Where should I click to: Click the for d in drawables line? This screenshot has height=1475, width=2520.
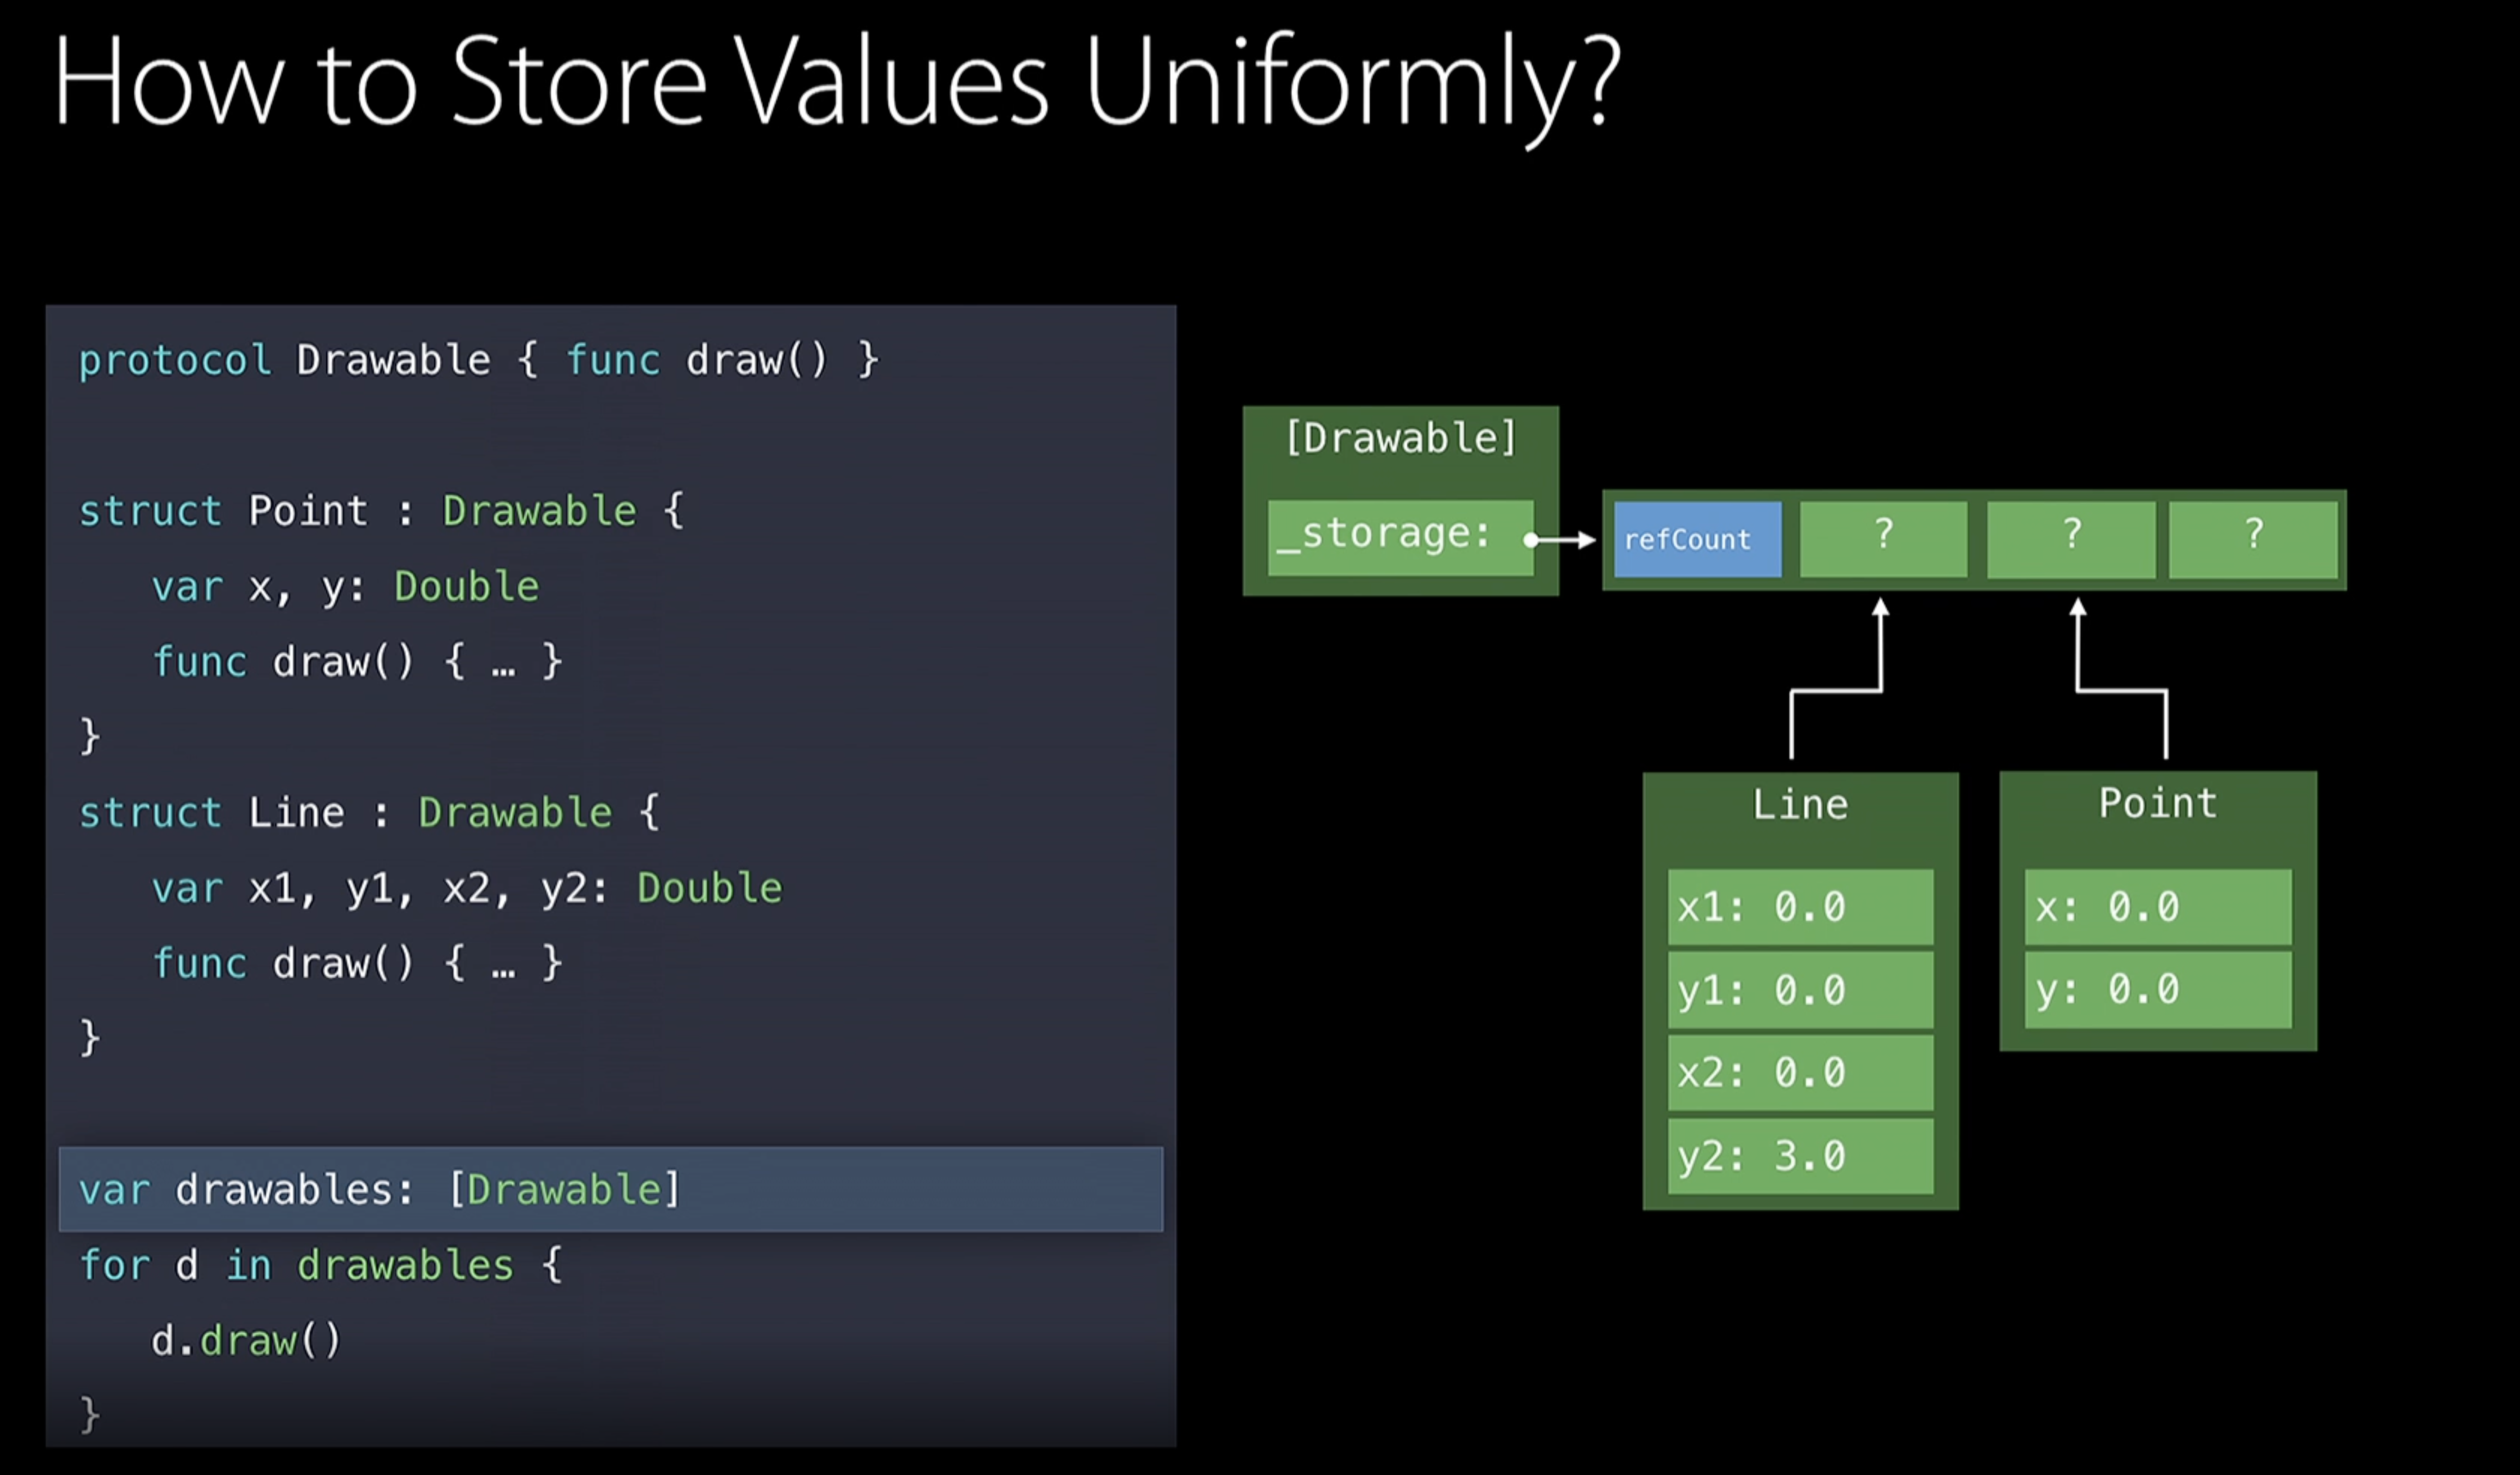[x=320, y=1265]
